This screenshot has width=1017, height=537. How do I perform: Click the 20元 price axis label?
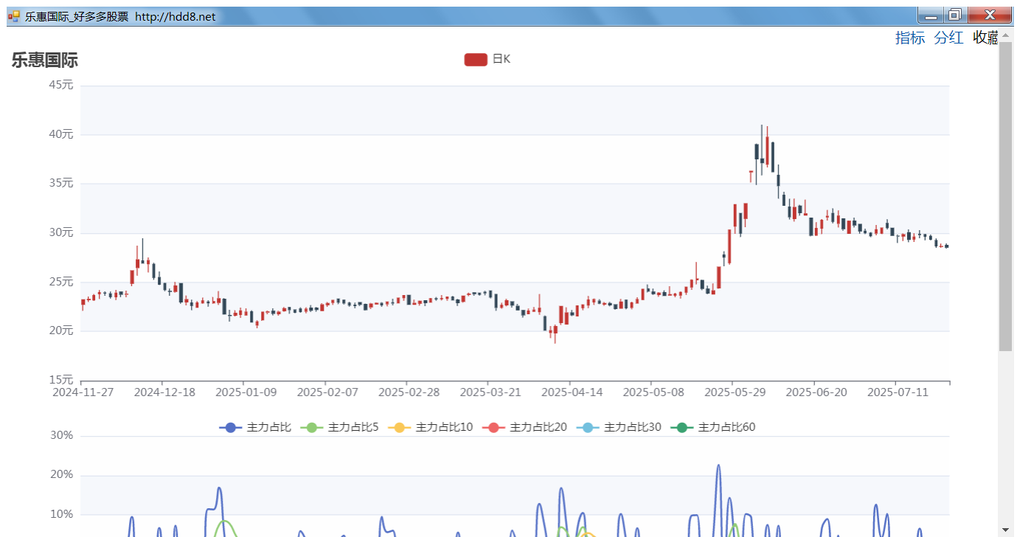pos(61,330)
